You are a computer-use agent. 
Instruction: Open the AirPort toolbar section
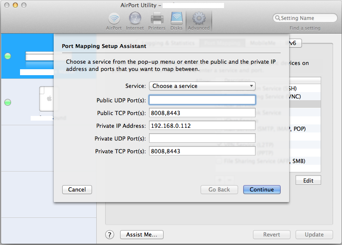[x=114, y=21]
